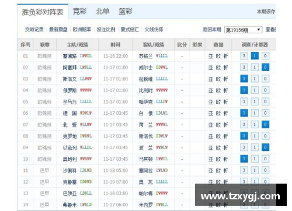Click home team 弗鲁米 in row 14
Screen dimensions: 292x211
pos(69,205)
